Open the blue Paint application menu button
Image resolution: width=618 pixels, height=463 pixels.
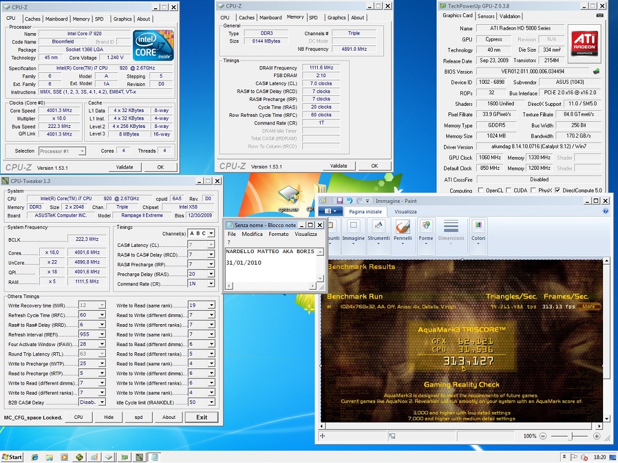pos(331,212)
